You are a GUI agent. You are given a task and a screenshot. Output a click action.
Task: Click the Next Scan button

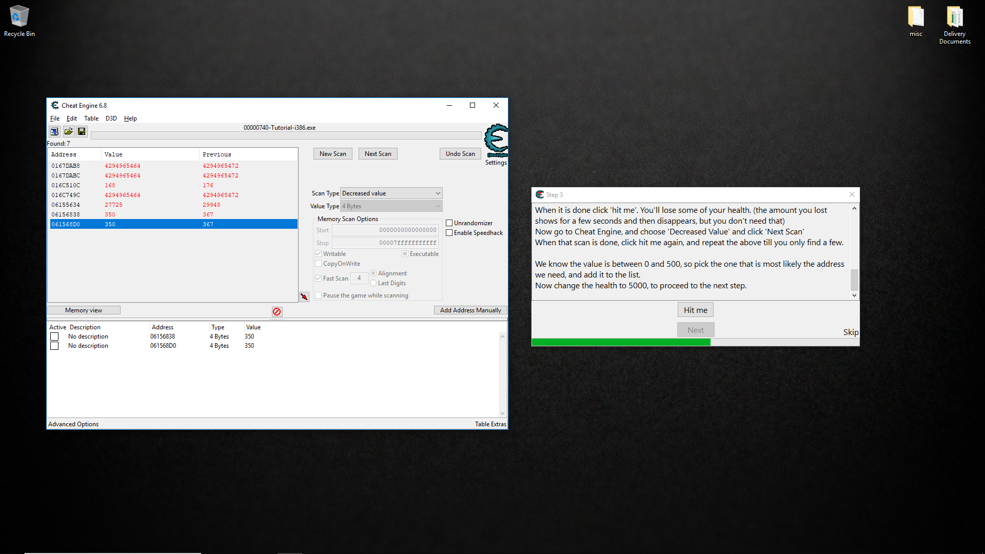pyautogui.click(x=378, y=154)
